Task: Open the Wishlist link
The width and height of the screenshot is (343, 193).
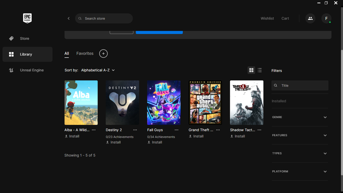Action: point(267,18)
